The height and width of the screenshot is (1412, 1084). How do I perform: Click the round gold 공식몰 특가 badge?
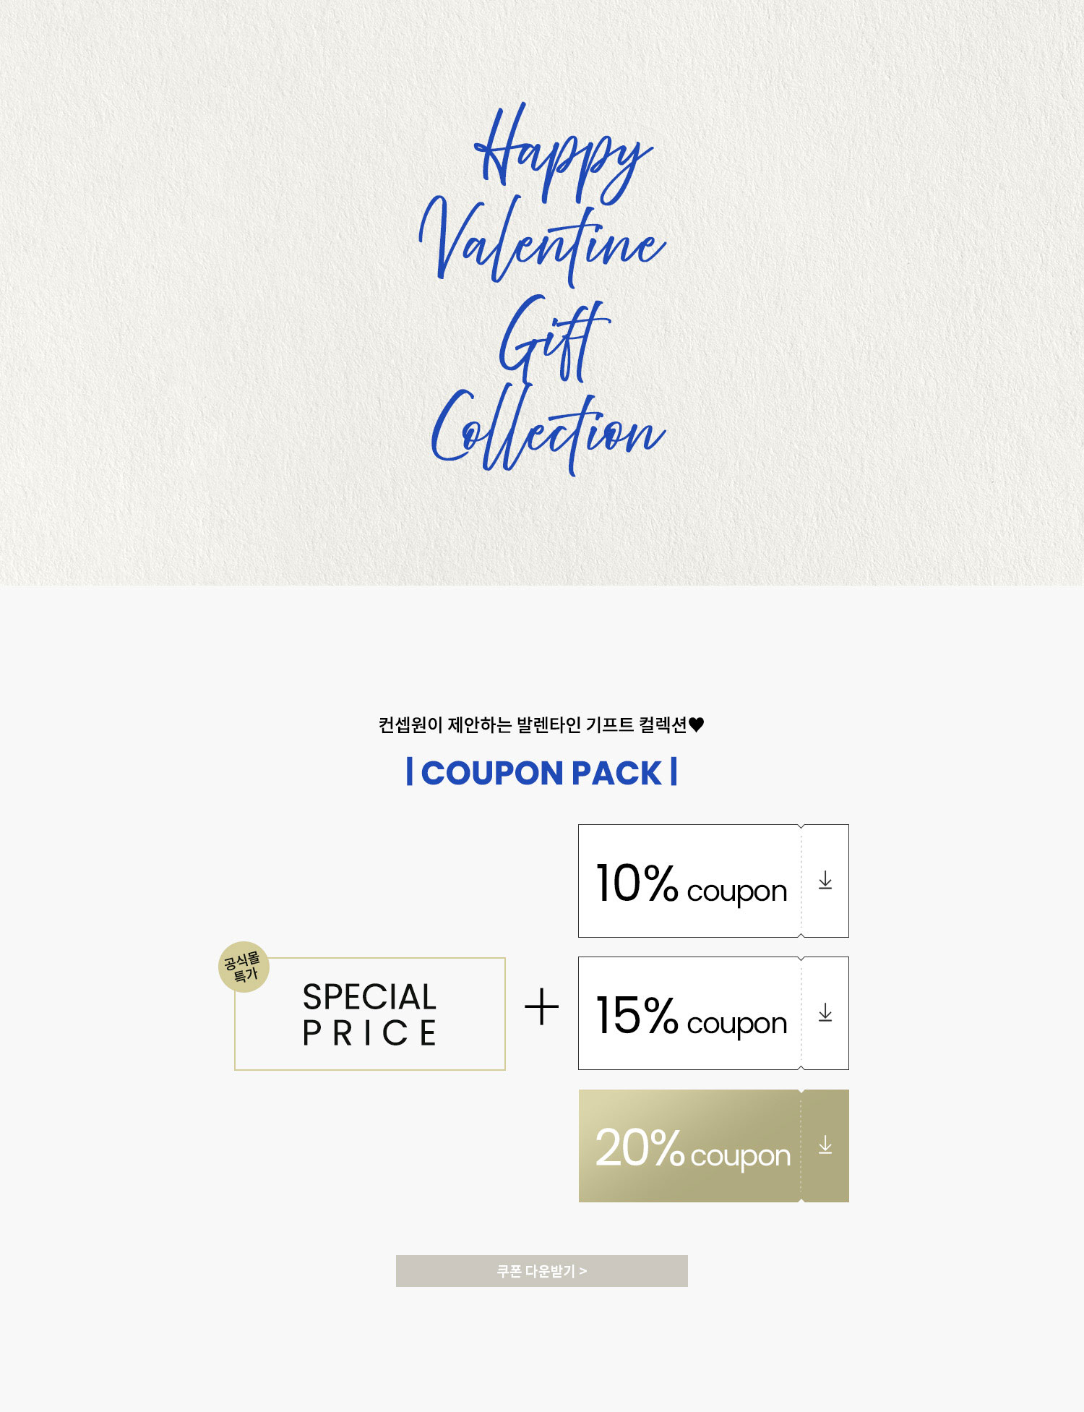pyautogui.click(x=244, y=967)
